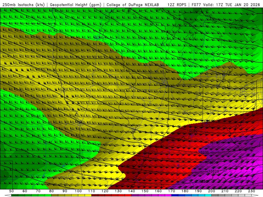Click the 190 label on the color scale

(198, 191)
